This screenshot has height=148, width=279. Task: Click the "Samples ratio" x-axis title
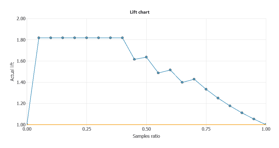click(146, 136)
